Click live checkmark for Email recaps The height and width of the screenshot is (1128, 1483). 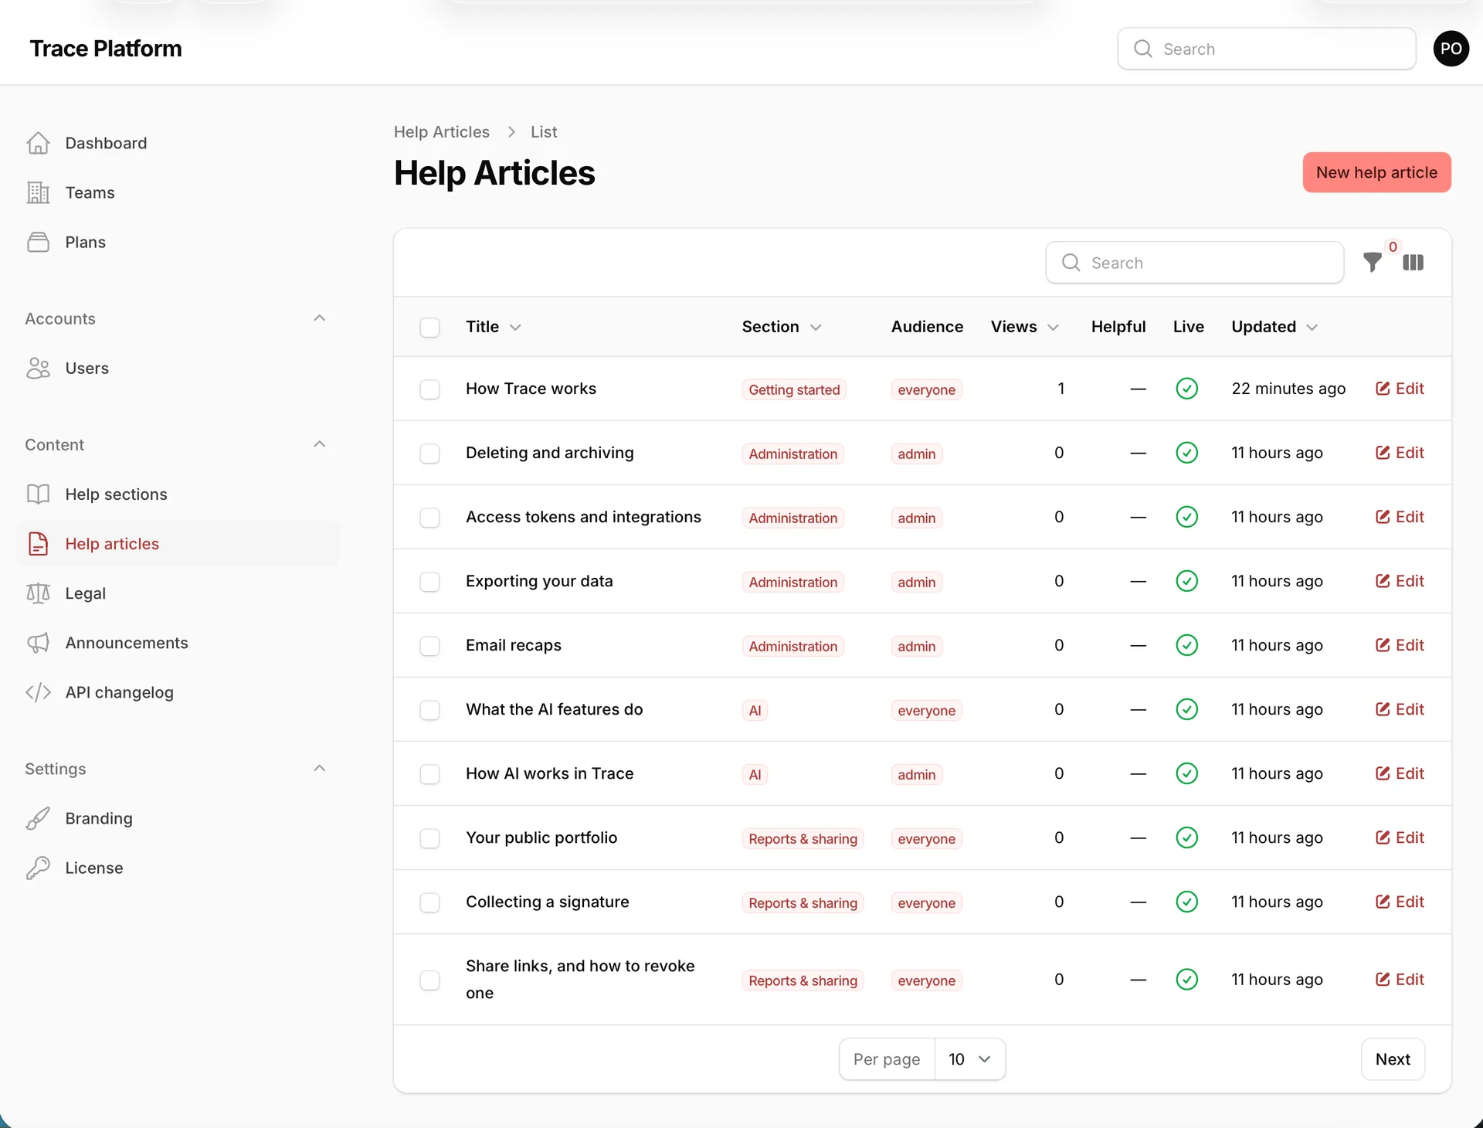tap(1186, 644)
